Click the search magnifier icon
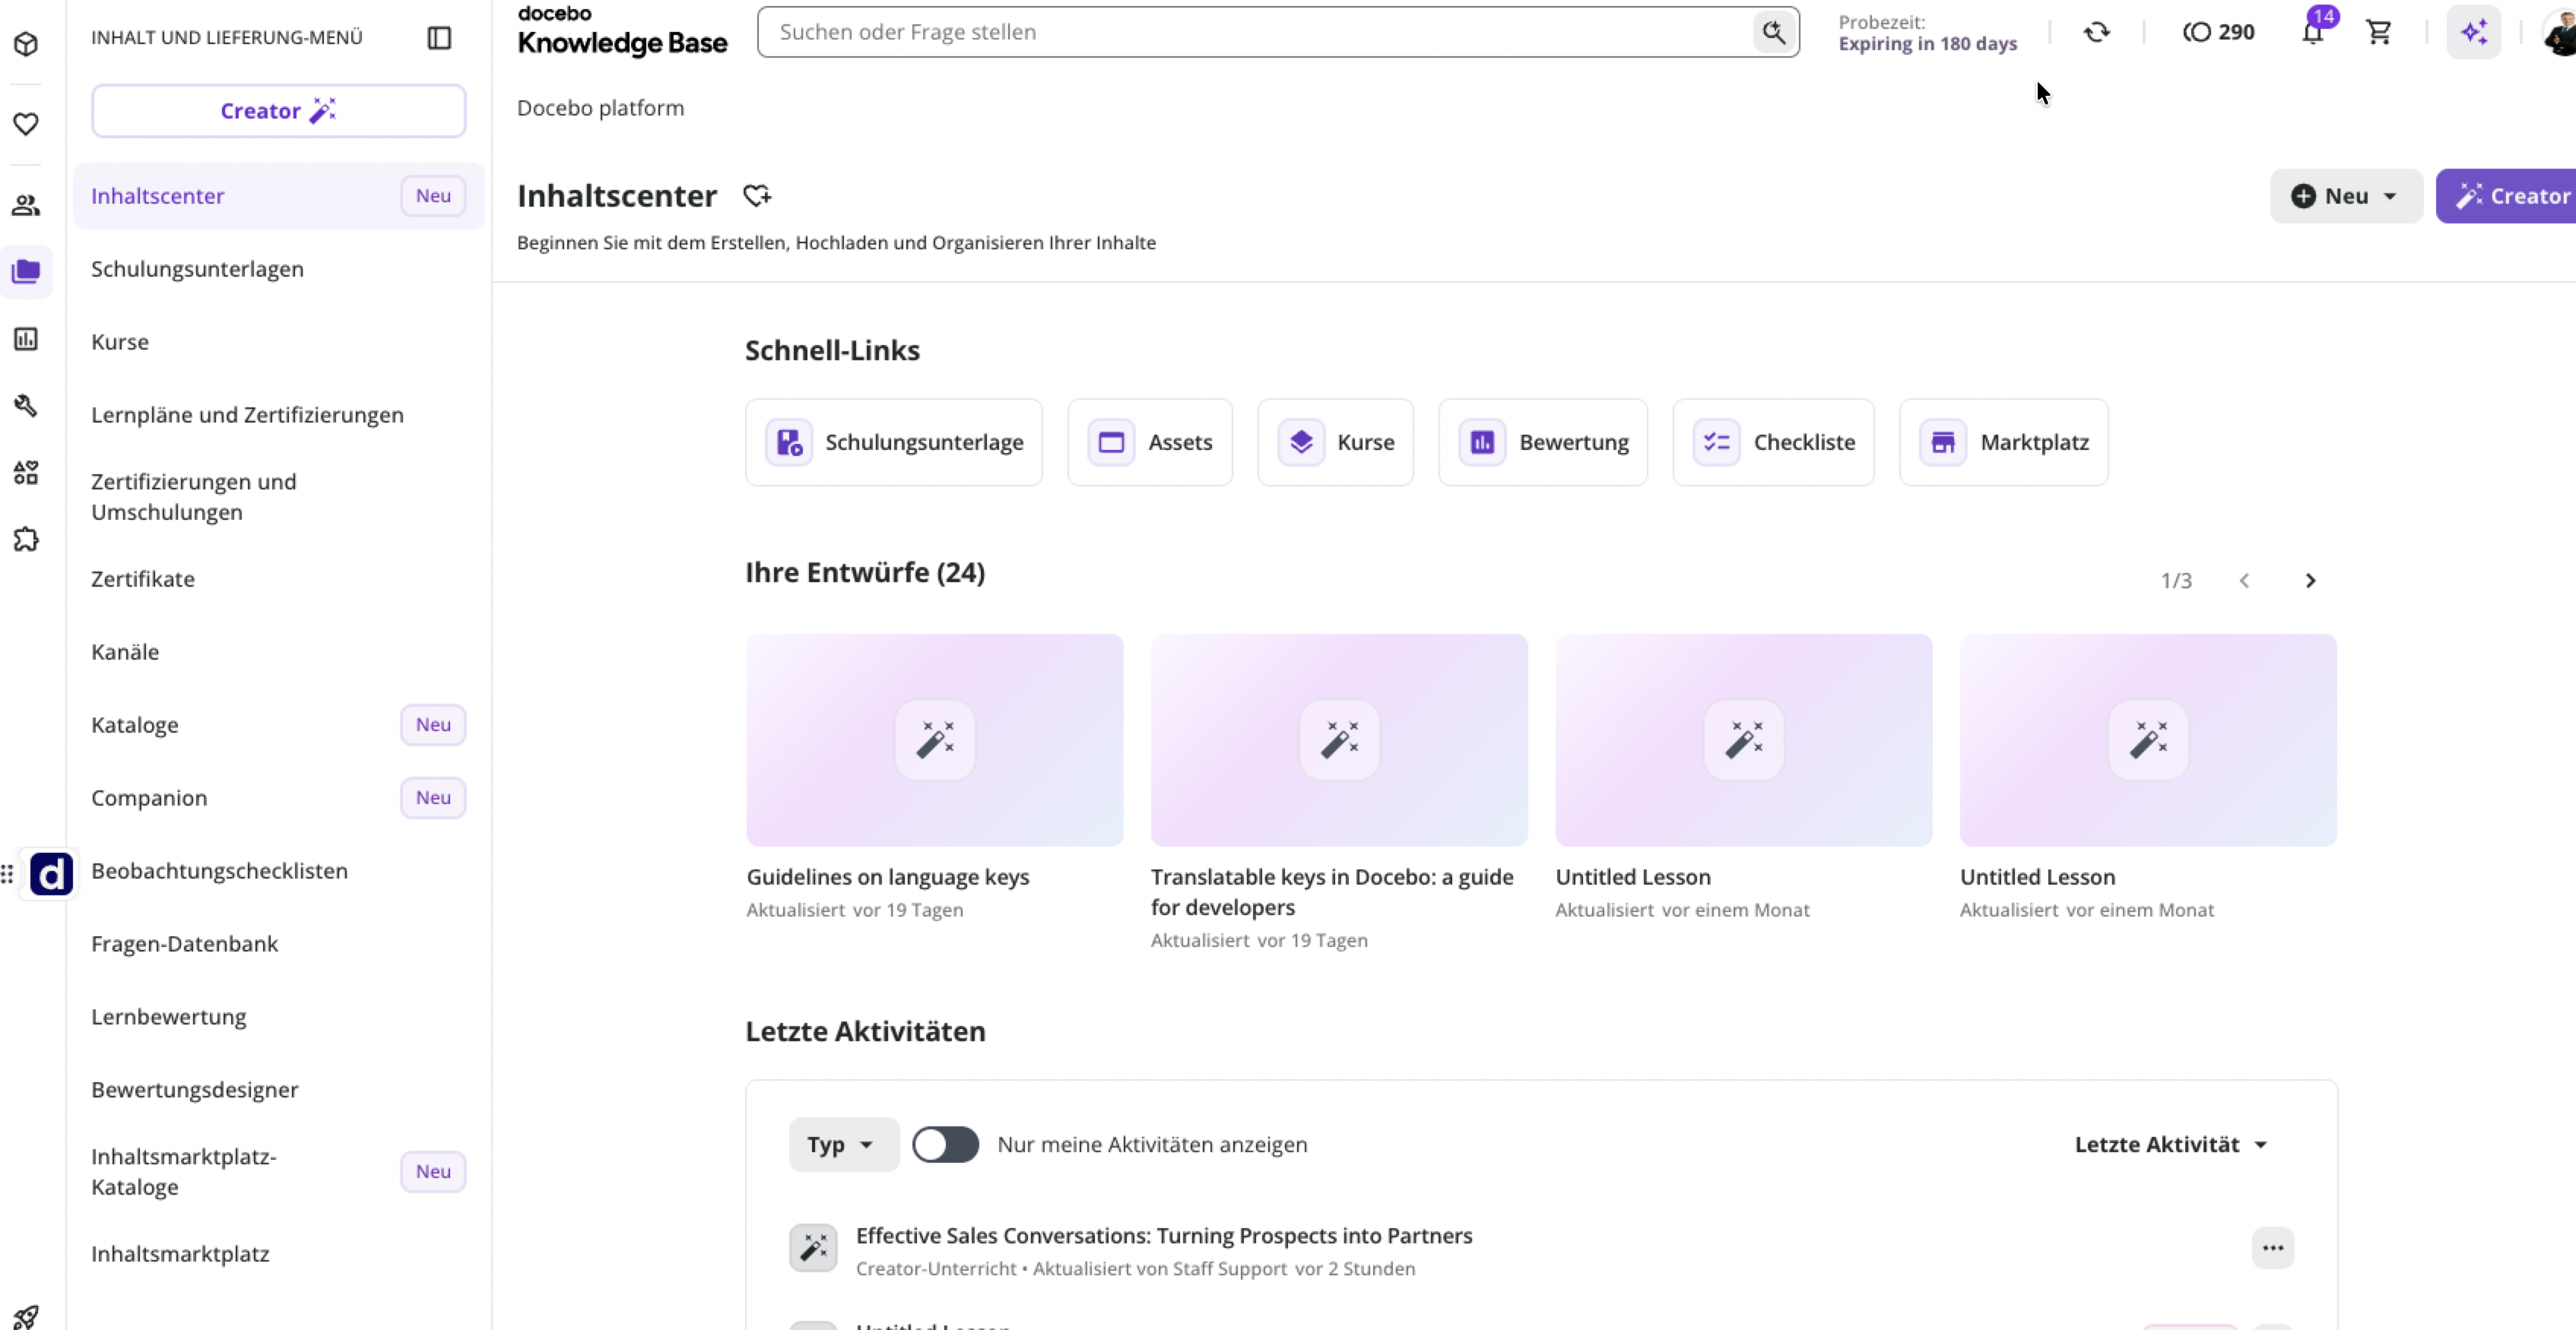The width and height of the screenshot is (2576, 1330). click(x=1773, y=32)
